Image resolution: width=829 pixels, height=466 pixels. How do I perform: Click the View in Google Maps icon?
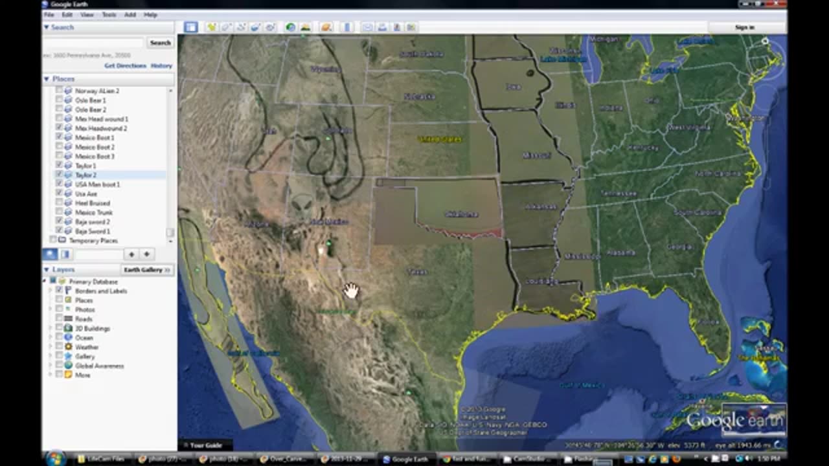tap(411, 27)
